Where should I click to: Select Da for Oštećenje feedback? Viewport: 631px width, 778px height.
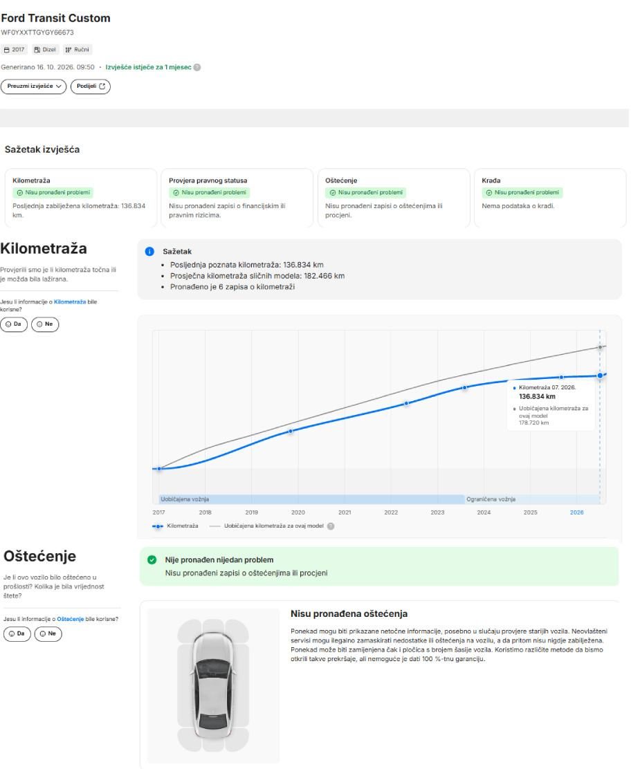click(17, 634)
